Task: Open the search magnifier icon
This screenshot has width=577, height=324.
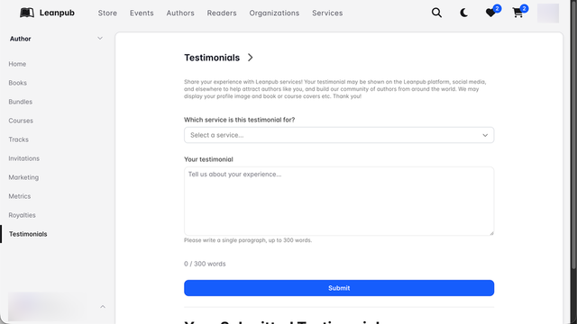Action: pyautogui.click(x=436, y=13)
